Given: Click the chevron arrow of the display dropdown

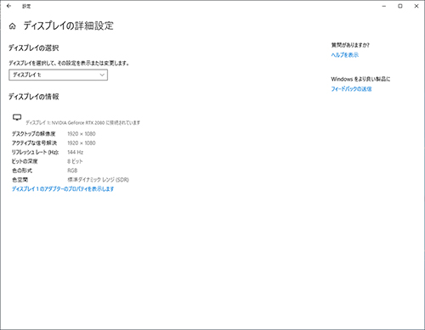Looking at the screenshot, I should point(102,75).
